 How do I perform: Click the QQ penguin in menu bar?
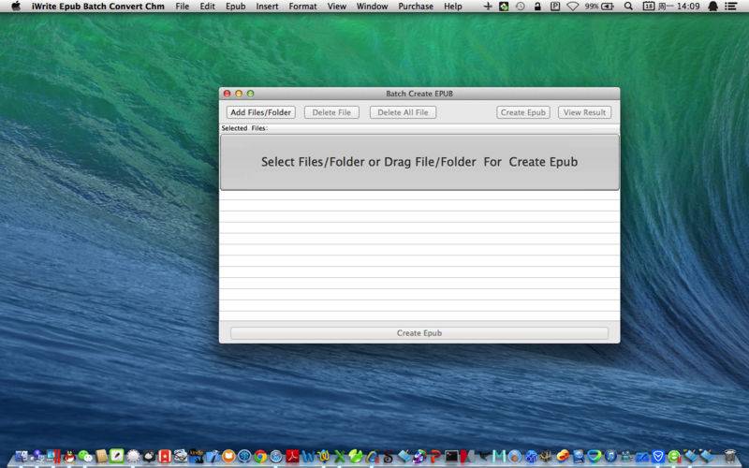pyautogui.click(x=713, y=7)
